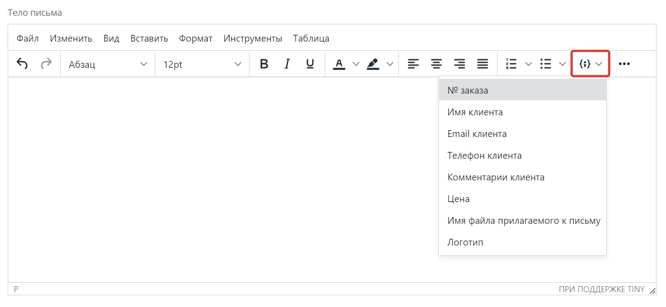
Task: Align text left
Action: pyautogui.click(x=413, y=64)
